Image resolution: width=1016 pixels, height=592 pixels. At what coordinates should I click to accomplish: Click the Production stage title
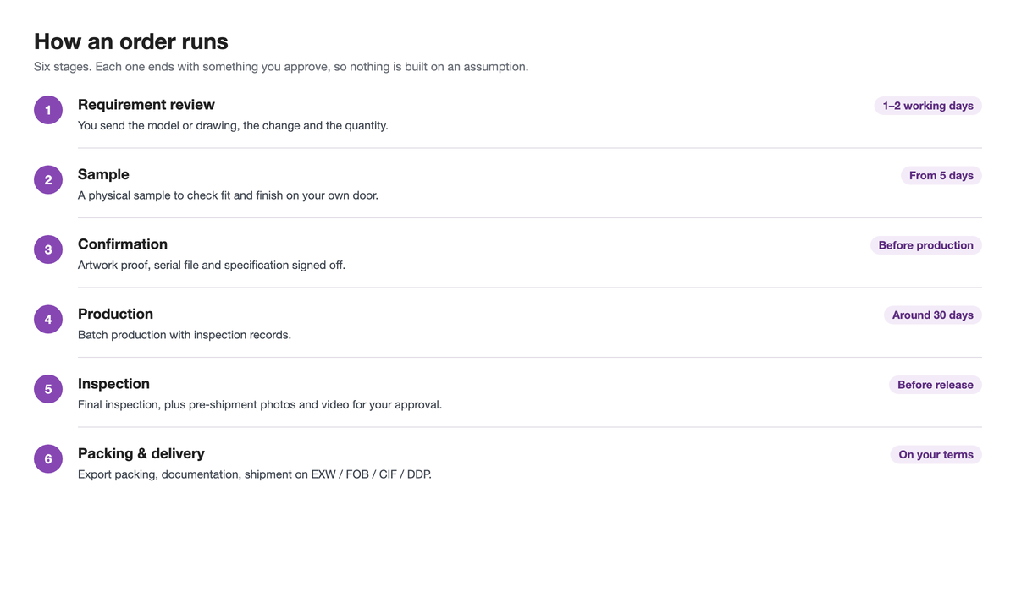click(x=115, y=314)
